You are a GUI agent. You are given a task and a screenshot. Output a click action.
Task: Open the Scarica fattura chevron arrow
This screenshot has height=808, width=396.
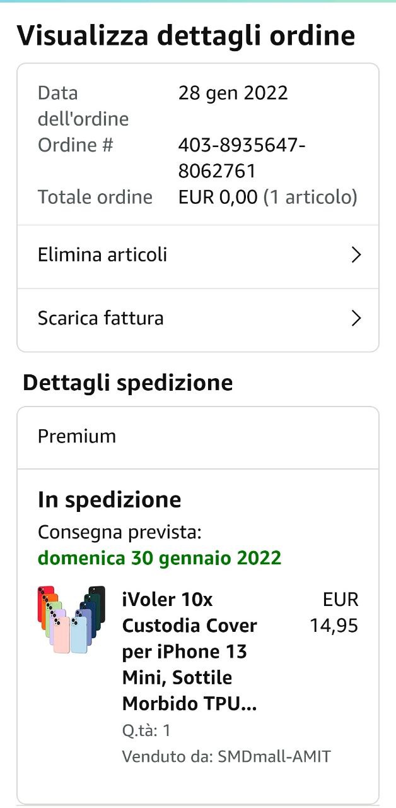[356, 318]
